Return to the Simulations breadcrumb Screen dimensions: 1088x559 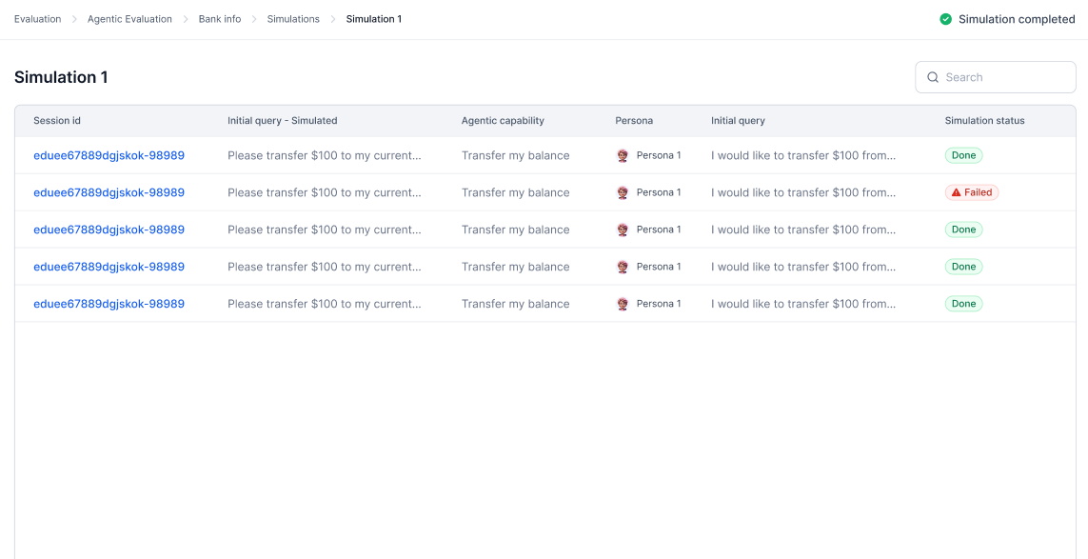(x=293, y=19)
